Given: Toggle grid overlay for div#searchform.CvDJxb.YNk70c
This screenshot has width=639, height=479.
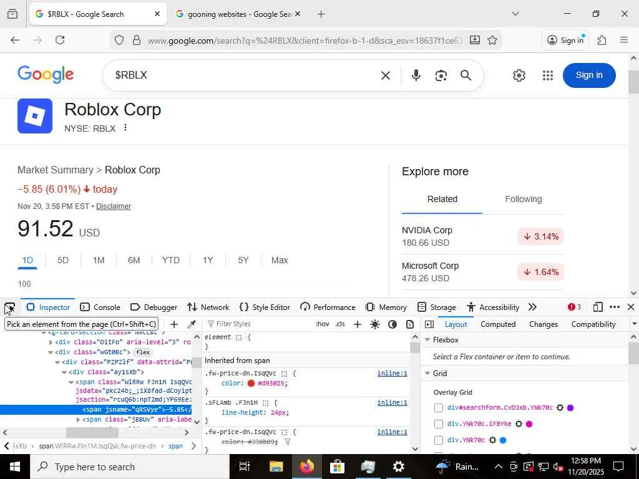Looking at the screenshot, I should tap(439, 408).
